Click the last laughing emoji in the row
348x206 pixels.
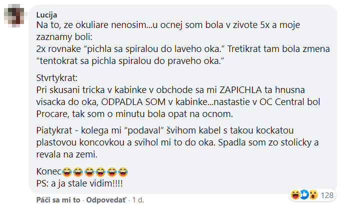coord(123,172)
